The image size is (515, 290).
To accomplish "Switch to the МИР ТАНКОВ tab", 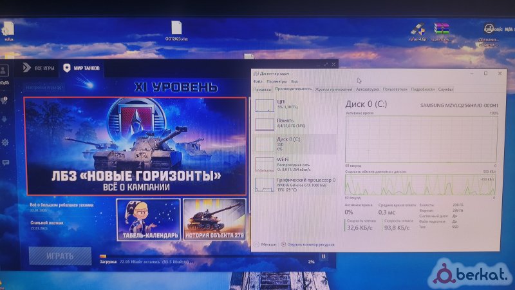I will coord(82,68).
